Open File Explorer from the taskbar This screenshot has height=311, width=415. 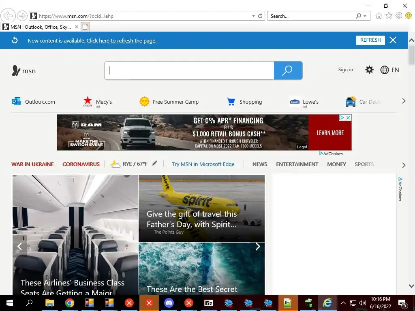click(x=50, y=303)
